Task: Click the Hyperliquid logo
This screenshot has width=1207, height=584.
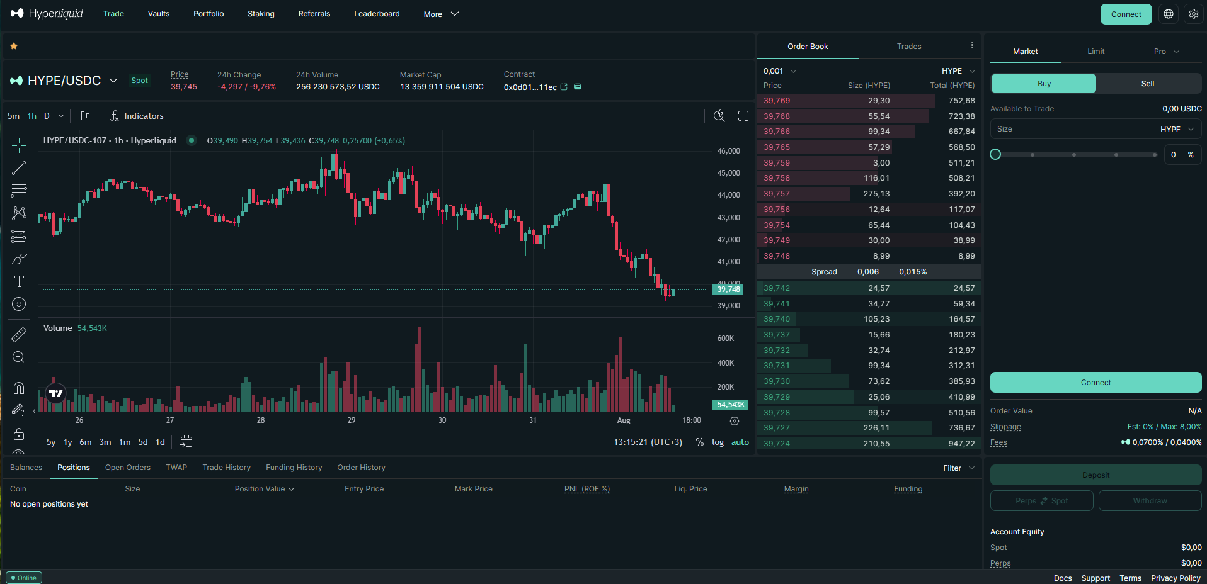Action: coord(47,13)
